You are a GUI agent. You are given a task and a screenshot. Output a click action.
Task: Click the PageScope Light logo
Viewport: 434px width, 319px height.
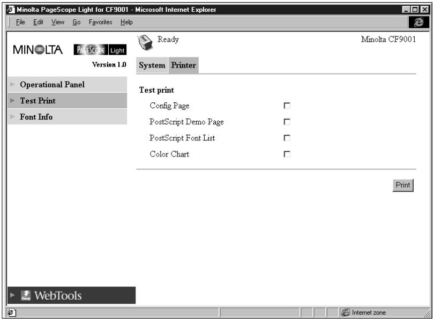click(100, 50)
